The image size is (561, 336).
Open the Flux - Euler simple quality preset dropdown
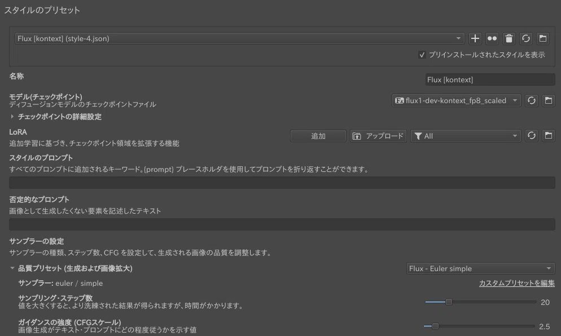[x=480, y=268]
